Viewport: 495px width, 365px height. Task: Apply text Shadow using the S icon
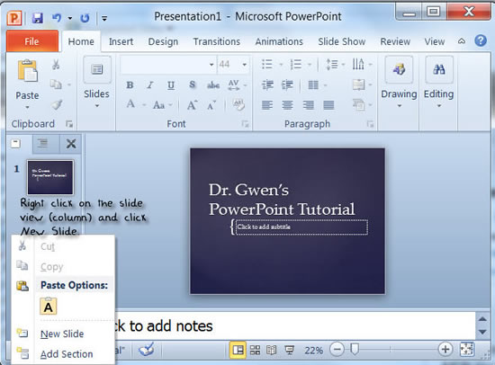click(192, 85)
